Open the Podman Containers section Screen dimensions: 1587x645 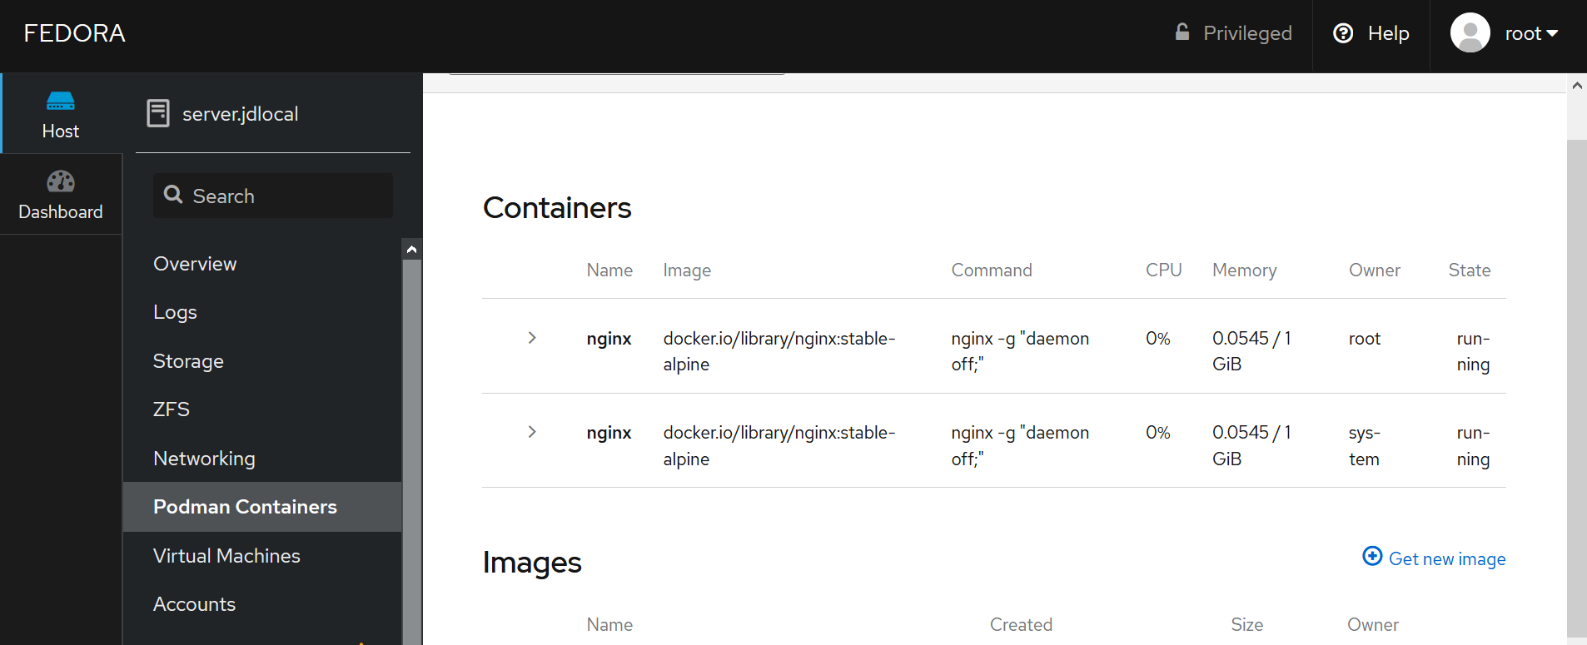[245, 506]
